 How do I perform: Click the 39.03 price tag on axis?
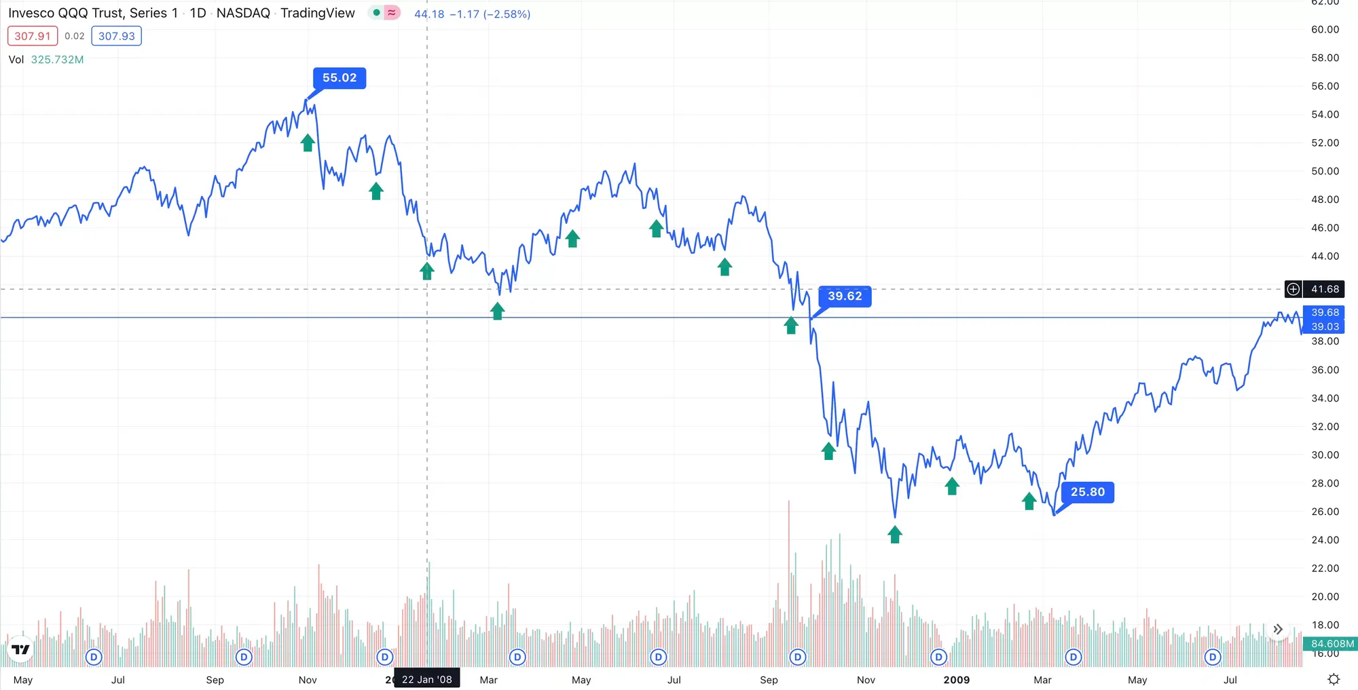(x=1325, y=326)
